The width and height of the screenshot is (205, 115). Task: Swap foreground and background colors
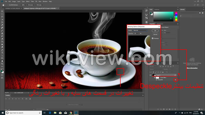(x=3, y=69)
